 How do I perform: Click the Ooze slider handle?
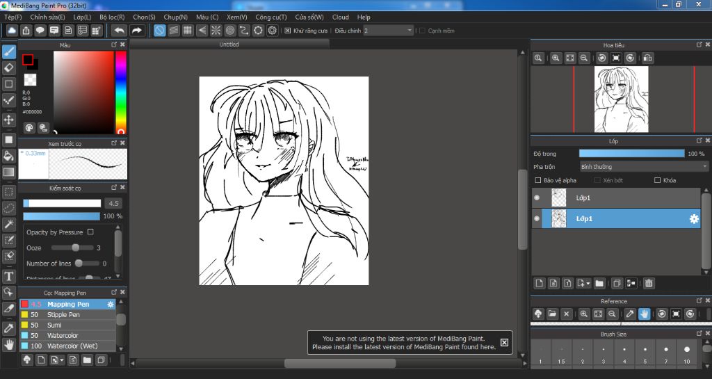tap(76, 248)
